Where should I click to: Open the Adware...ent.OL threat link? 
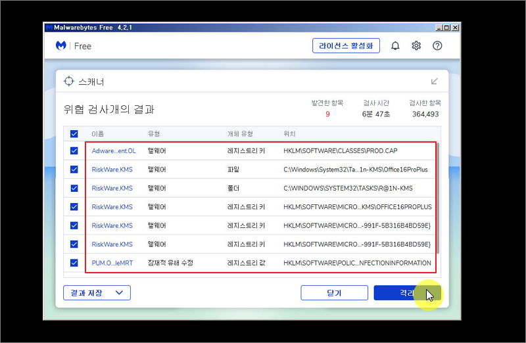point(114,151)
